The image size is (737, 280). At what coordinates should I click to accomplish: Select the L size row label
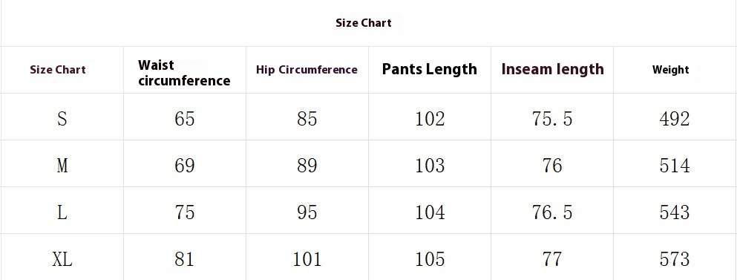tap(62, 212)
